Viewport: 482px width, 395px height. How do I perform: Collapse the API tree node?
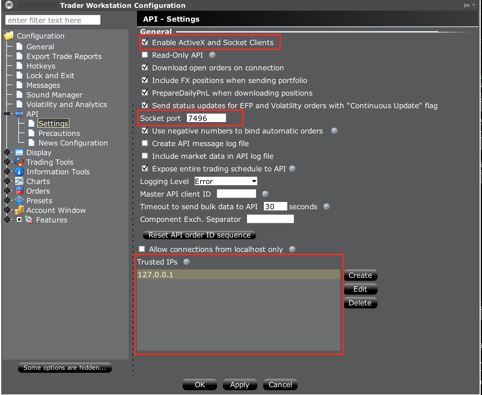pyautogui.click(x=7, y=114)
